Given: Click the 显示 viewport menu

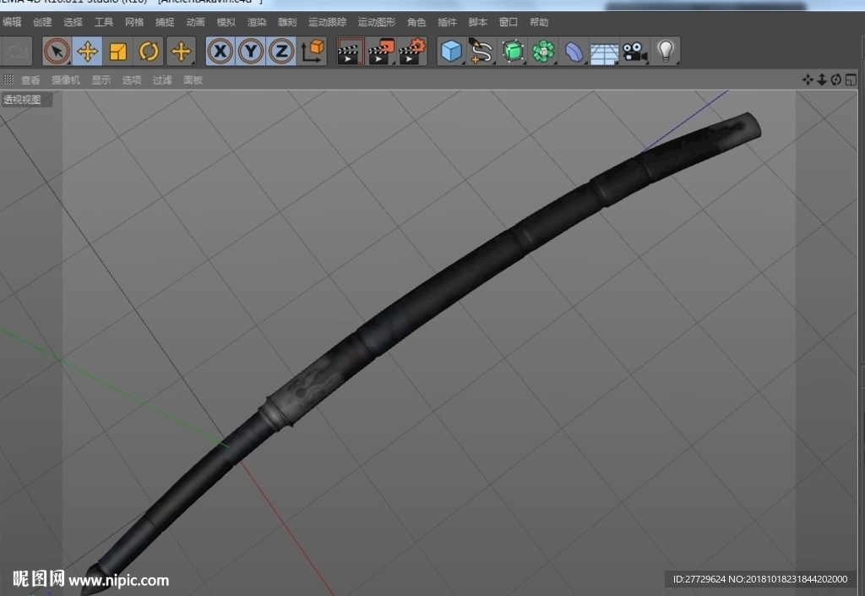Looking at the screenshot, I should coord(101,80).
